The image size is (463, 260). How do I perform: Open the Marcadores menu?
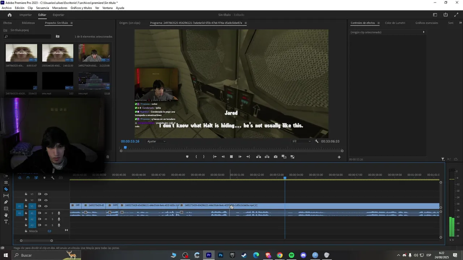coord(60,8)
